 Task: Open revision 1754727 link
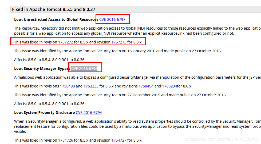pyautogui.click(x=119, y=140)
